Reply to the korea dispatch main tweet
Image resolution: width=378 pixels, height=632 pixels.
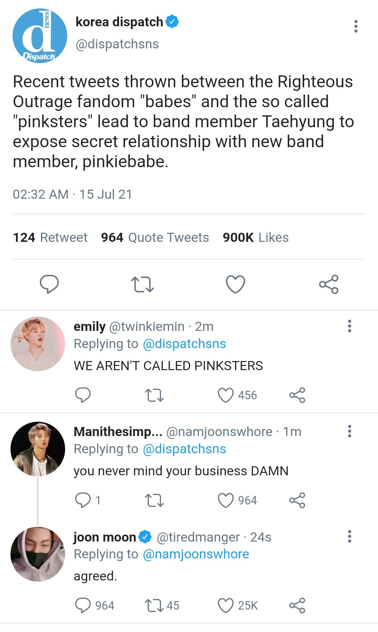pos(49,284)
